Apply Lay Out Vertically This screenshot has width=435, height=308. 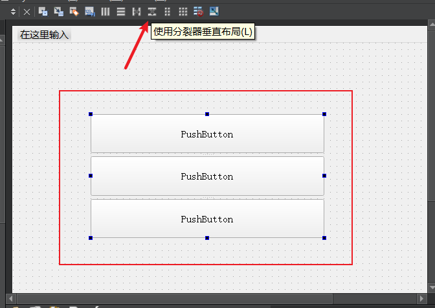click(x=121, y=12)
